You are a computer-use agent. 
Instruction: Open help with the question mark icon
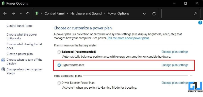[x=200, y=23]
